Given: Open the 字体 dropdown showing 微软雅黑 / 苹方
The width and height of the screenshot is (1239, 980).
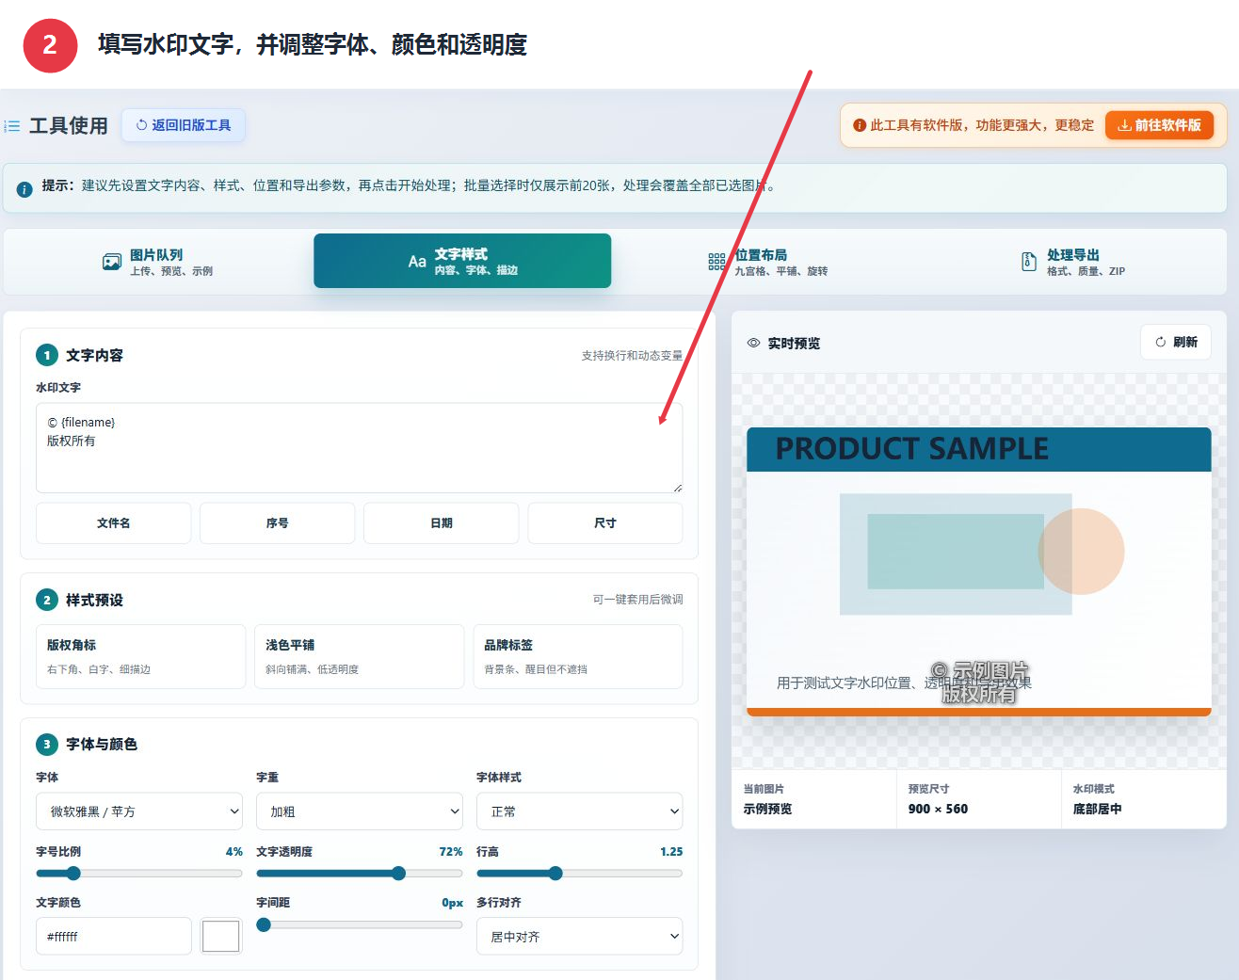Looking at the screenshot, I should point(139,811).
